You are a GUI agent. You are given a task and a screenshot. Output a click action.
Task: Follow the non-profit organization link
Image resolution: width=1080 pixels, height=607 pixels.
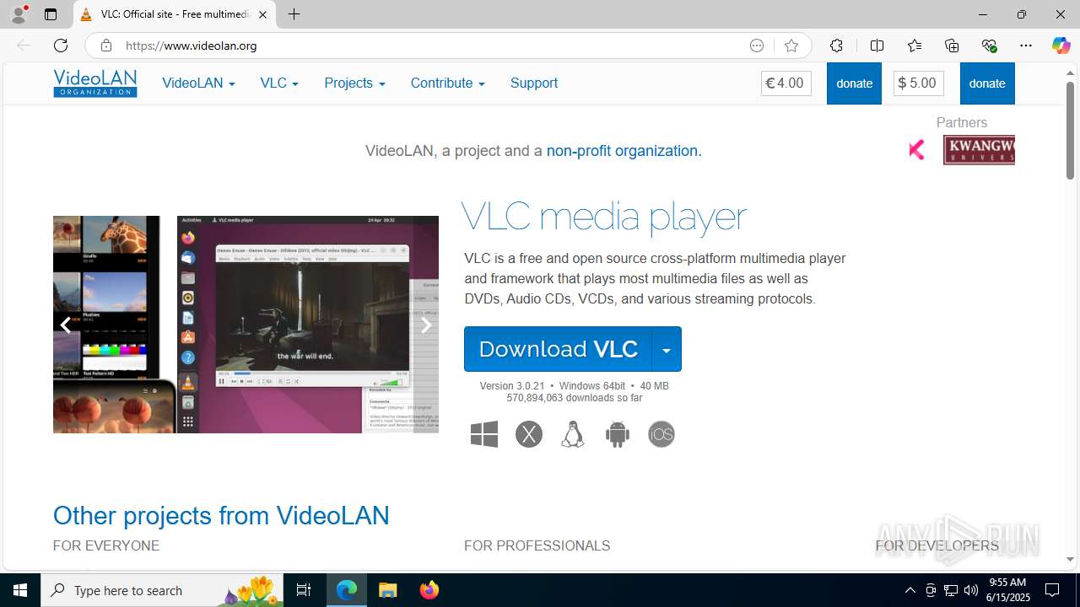coord(622,151)
